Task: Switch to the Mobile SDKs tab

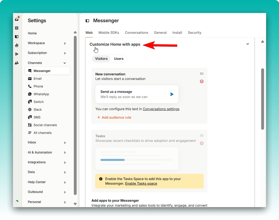Action: point(109,32)
